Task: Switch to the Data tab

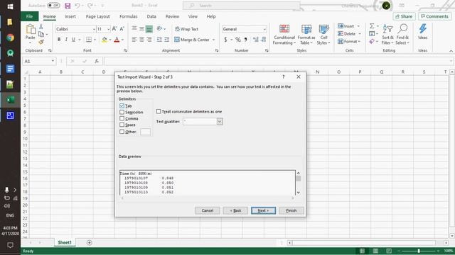Action: (151, 16)
